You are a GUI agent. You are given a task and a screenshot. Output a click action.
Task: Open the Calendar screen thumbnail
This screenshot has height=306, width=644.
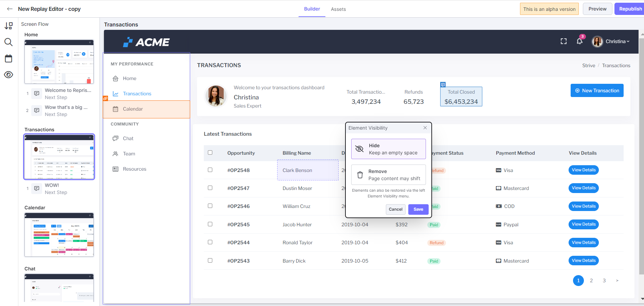coord(59,235)
